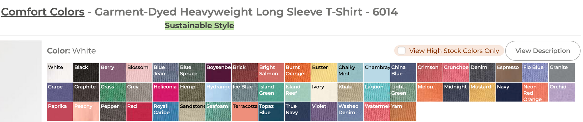Choose the Burnt Orange swatch
The height and width of the screenshot is (122, 583).
tap(297, 73)
